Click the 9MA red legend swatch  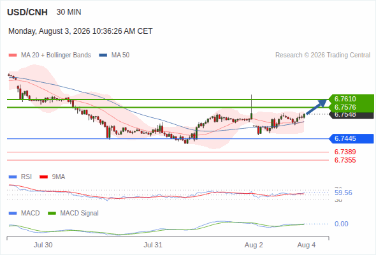click(x=43, y=177)
